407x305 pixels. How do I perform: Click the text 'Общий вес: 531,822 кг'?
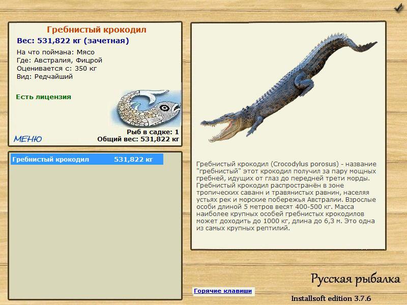(x=138, y=139)
